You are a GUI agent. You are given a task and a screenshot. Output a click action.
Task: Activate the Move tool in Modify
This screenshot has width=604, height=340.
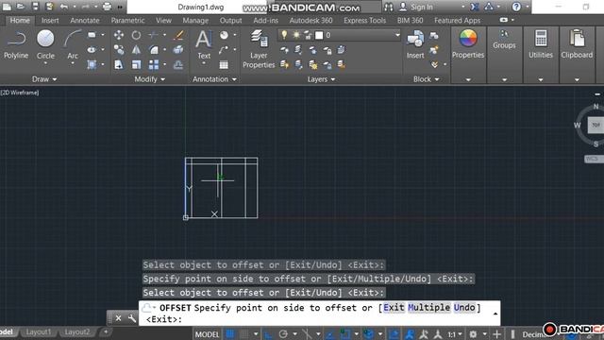tap(119, 35)
